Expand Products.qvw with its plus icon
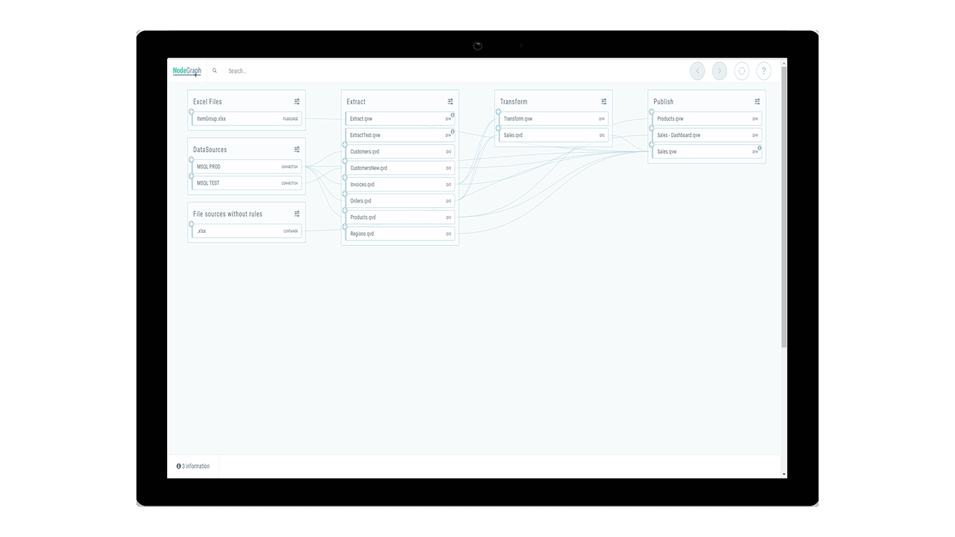The image size is (955, 537). tap(652, 112)
